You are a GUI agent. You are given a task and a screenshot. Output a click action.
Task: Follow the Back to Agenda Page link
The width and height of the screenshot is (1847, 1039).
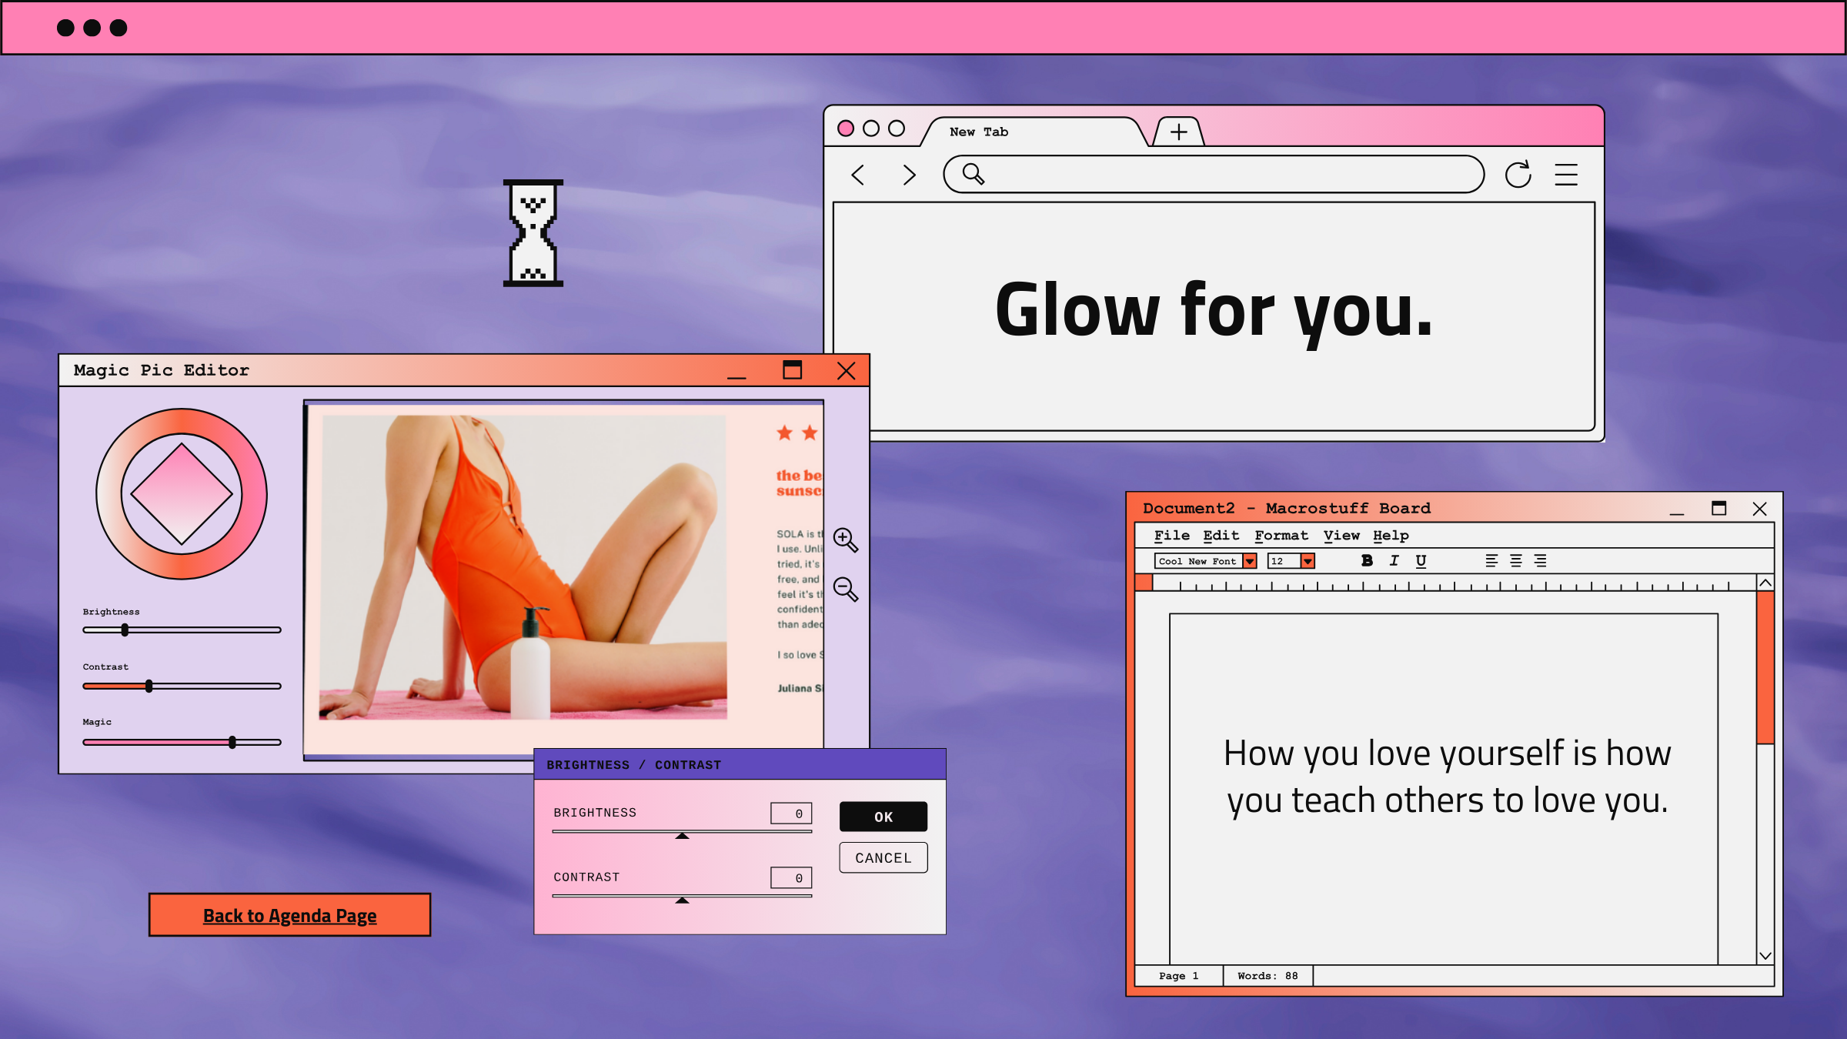point(289,915)
